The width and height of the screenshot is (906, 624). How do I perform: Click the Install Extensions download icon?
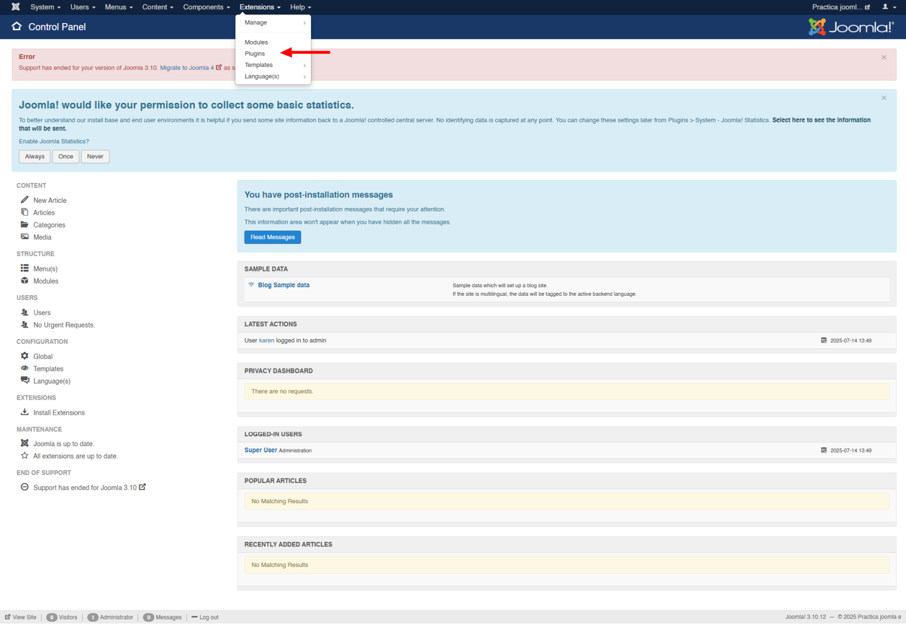click(25, 412)
